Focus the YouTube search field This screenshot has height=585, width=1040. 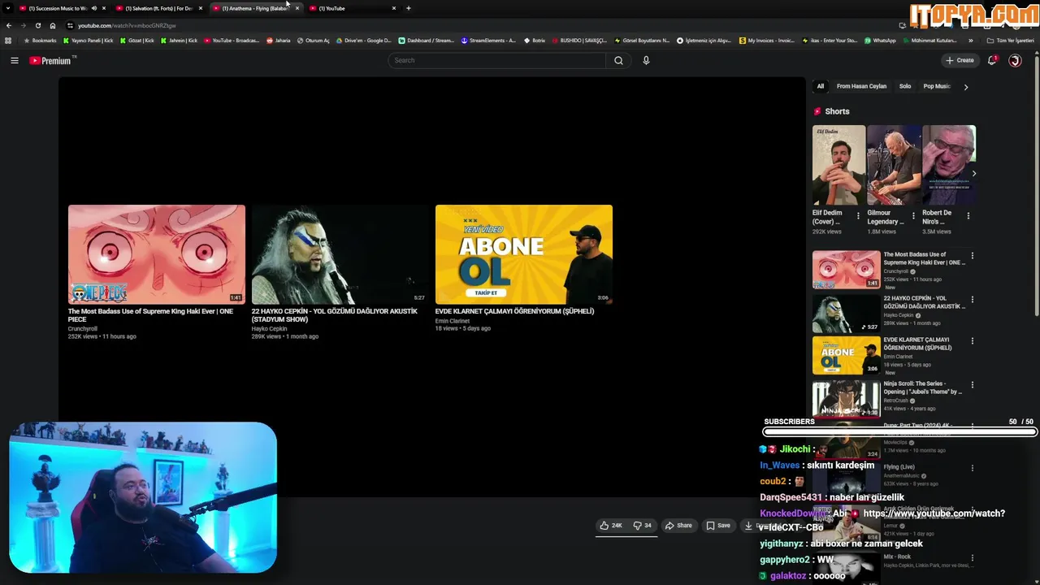coord(497,60)
